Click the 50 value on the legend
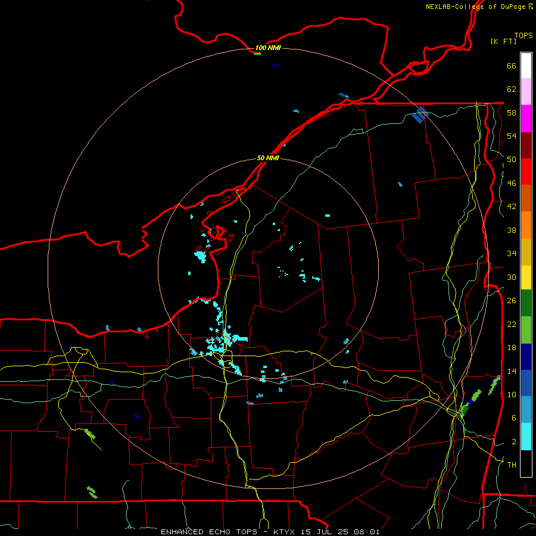 [x=512, y=160]
